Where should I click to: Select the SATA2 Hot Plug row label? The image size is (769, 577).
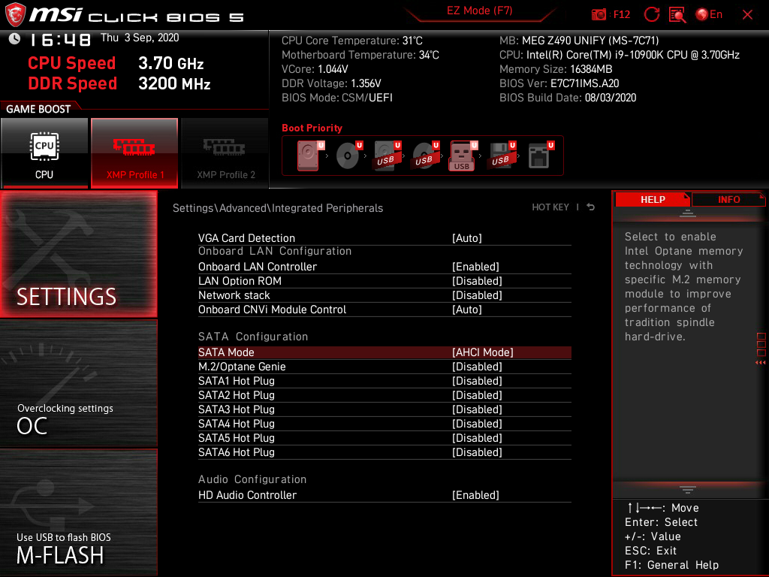(x=237, y=395)
